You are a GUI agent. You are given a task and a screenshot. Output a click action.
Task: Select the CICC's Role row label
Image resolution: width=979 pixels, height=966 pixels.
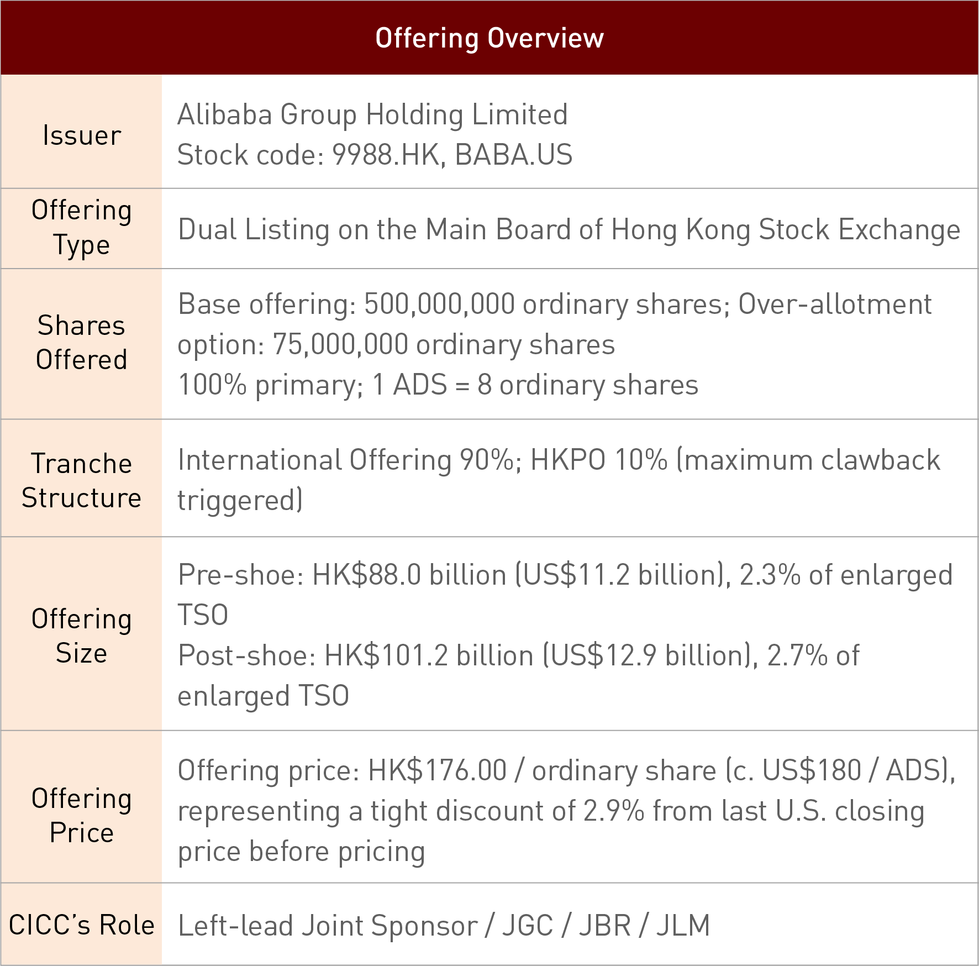point(82,925)
